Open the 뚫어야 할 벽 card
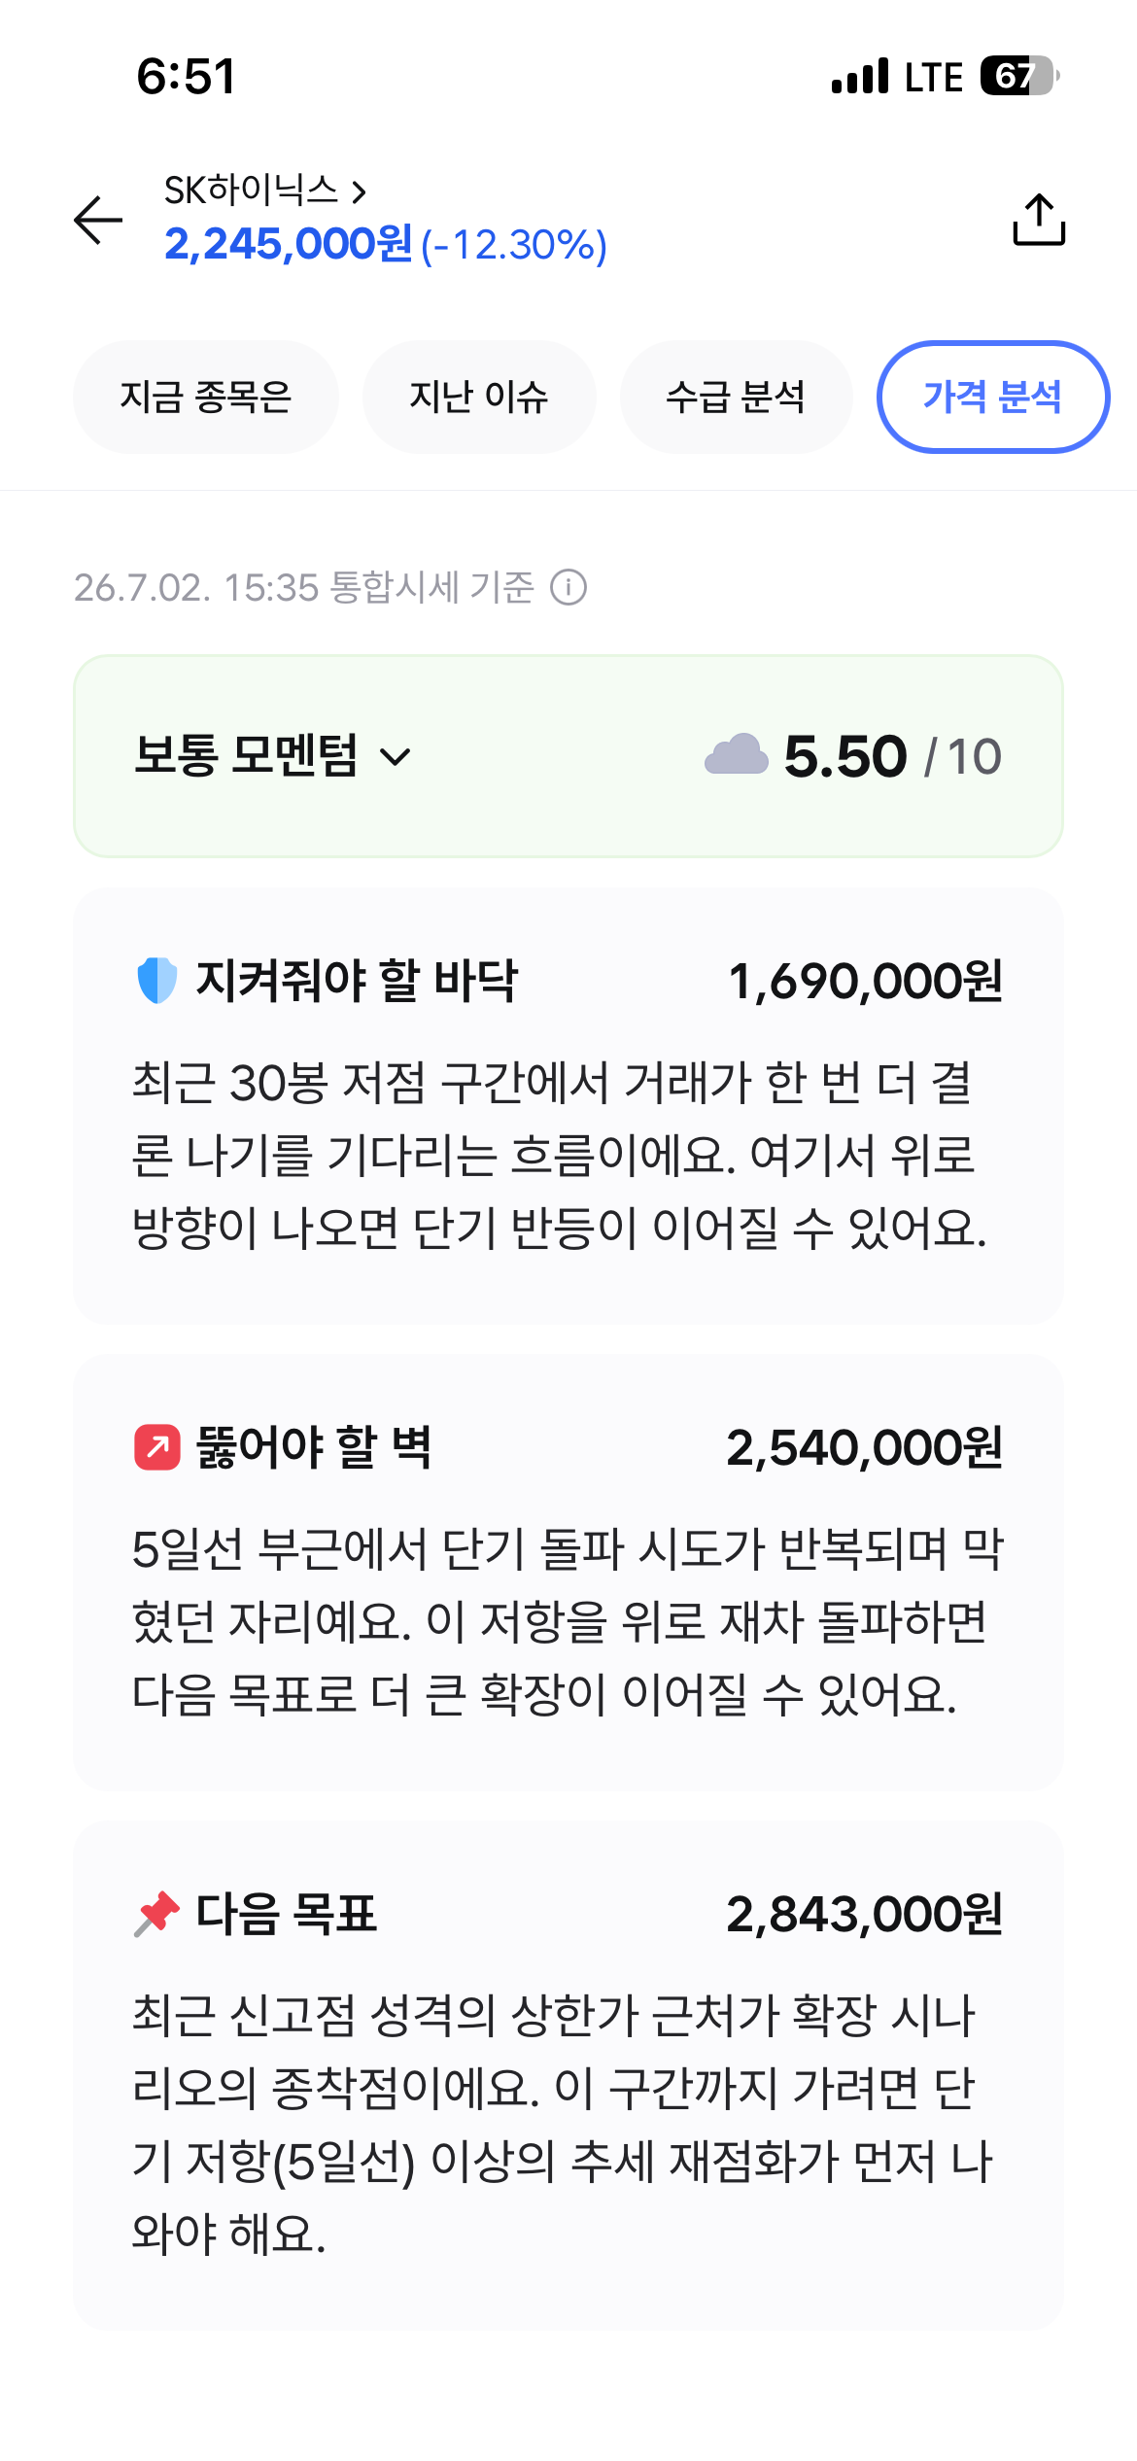Image resolution: width=1137 pixels, height=2461 pixels. [x=568, y=1573]
